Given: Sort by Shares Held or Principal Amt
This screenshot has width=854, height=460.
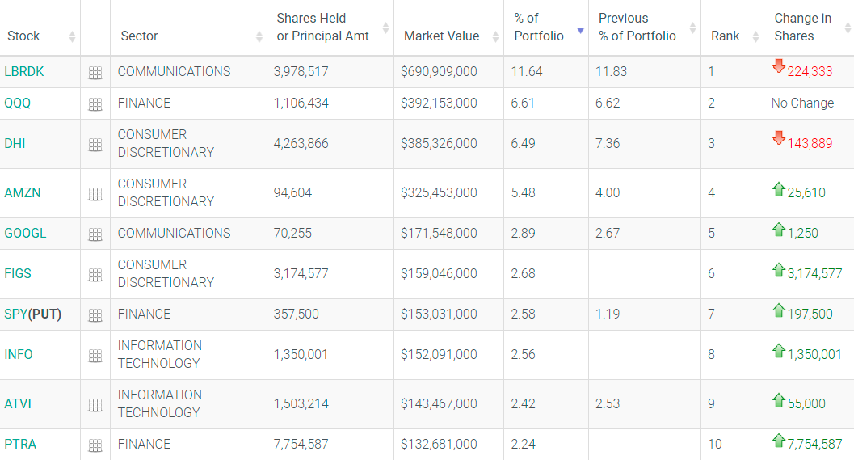Looking at the screenshot, I should [322, 27].
